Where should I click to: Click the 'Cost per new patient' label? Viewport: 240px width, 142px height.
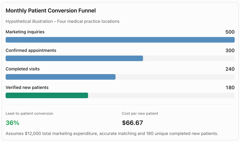click(x=140, y=113)
